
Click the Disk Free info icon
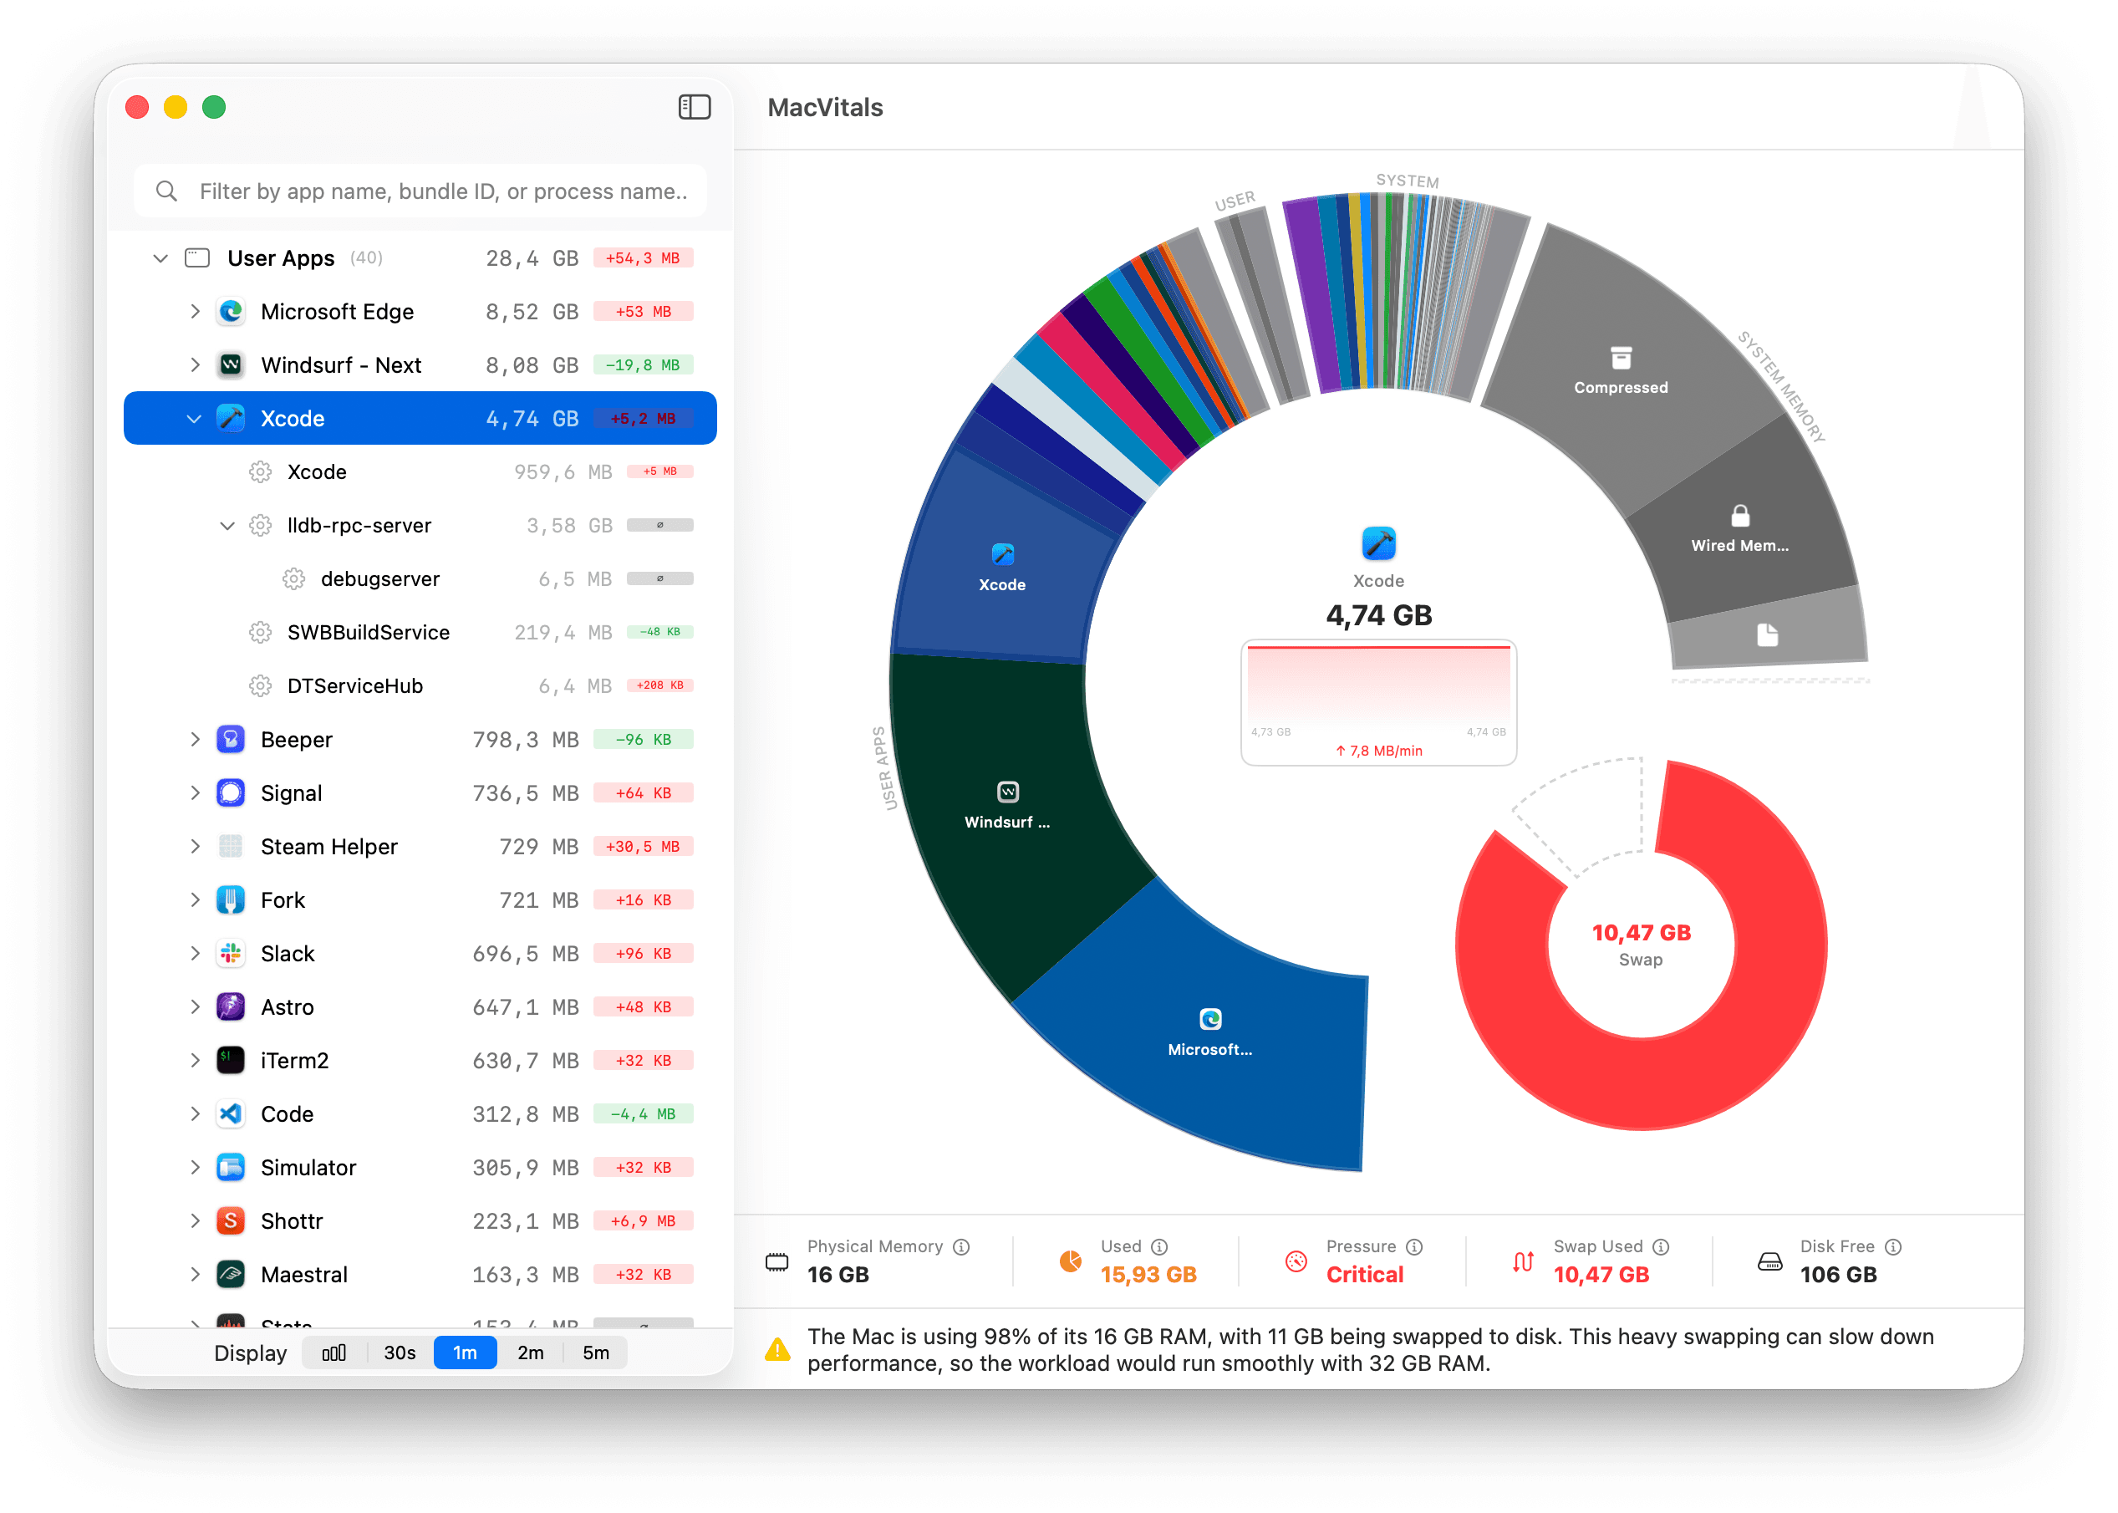click(1892, 1246)
